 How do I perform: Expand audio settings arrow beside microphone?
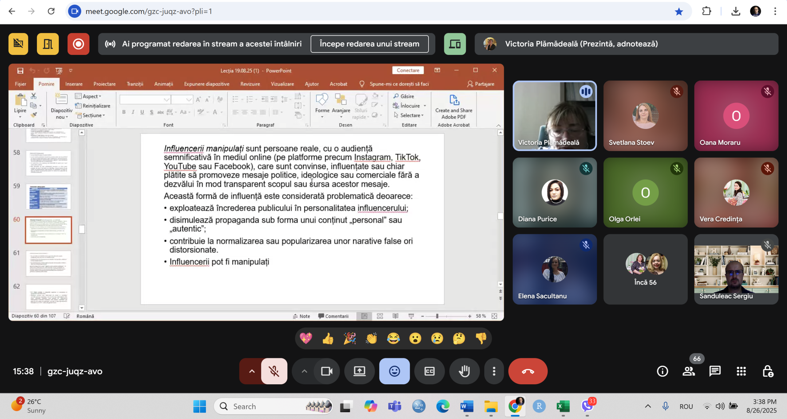[251, 371]
